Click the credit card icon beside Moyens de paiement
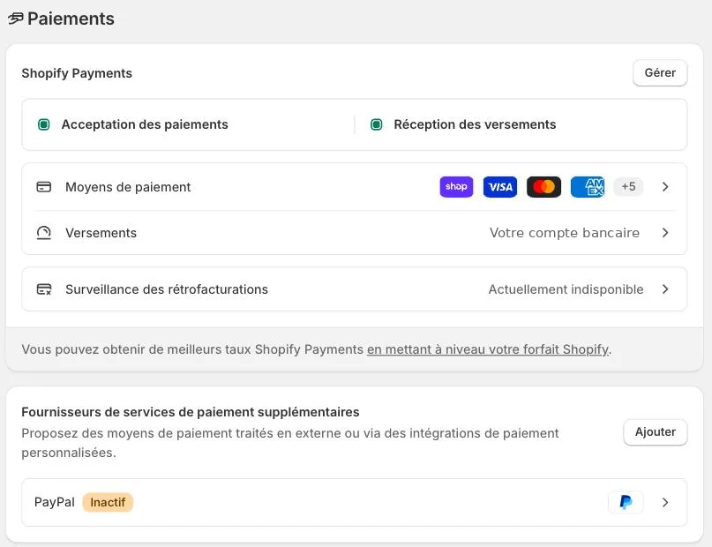 [43, 186]
